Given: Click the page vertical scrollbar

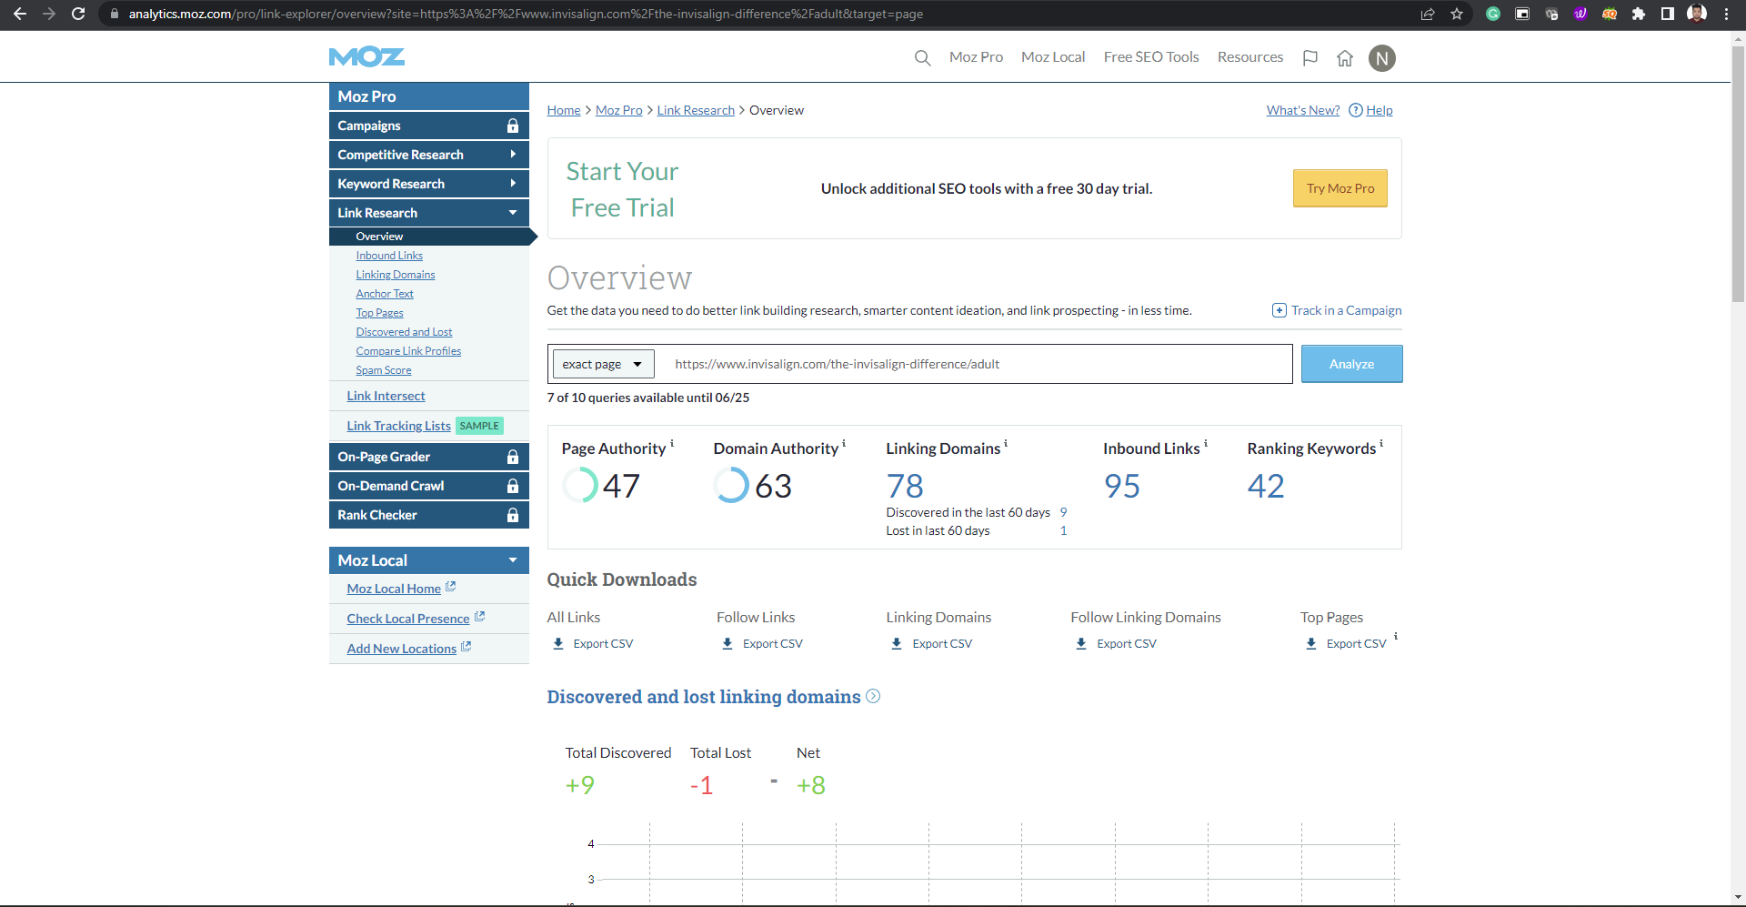Looking at the screenshot, I should (x=1738, y=173).
